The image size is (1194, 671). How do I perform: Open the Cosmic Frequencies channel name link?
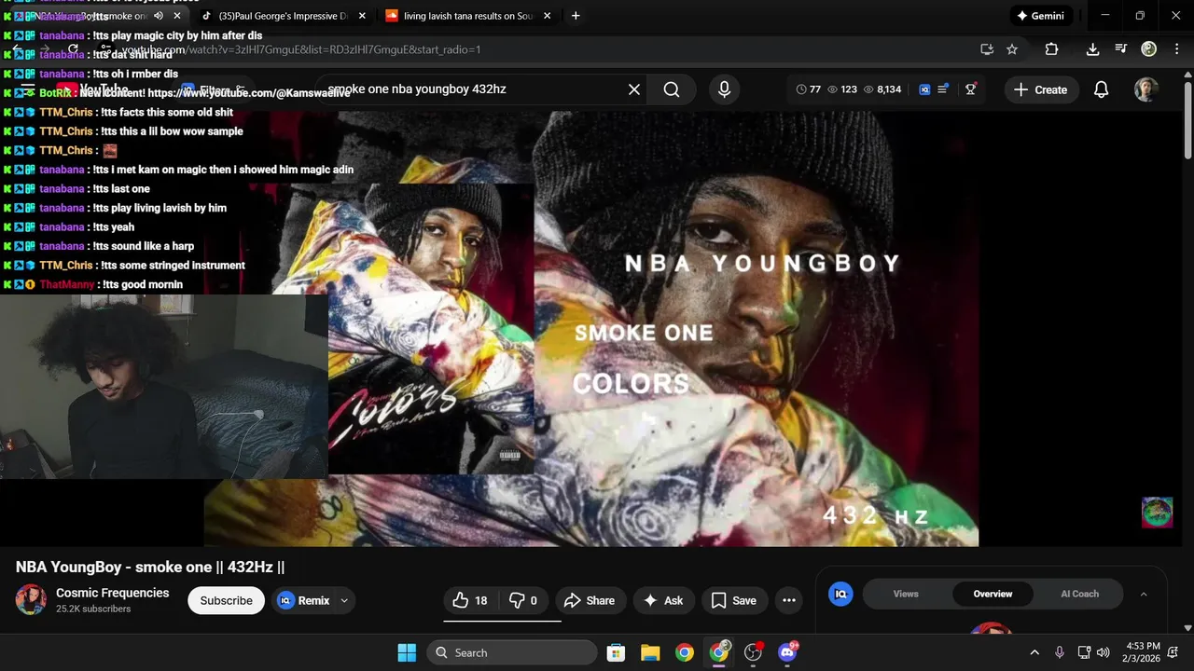(112, 593)
